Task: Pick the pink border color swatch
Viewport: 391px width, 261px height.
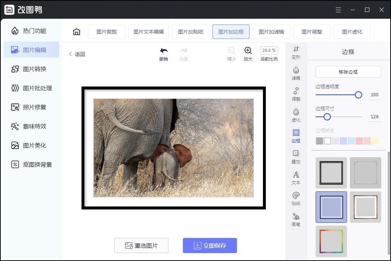Action: coord(359,141)
